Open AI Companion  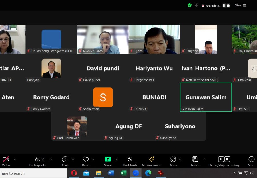151,161
